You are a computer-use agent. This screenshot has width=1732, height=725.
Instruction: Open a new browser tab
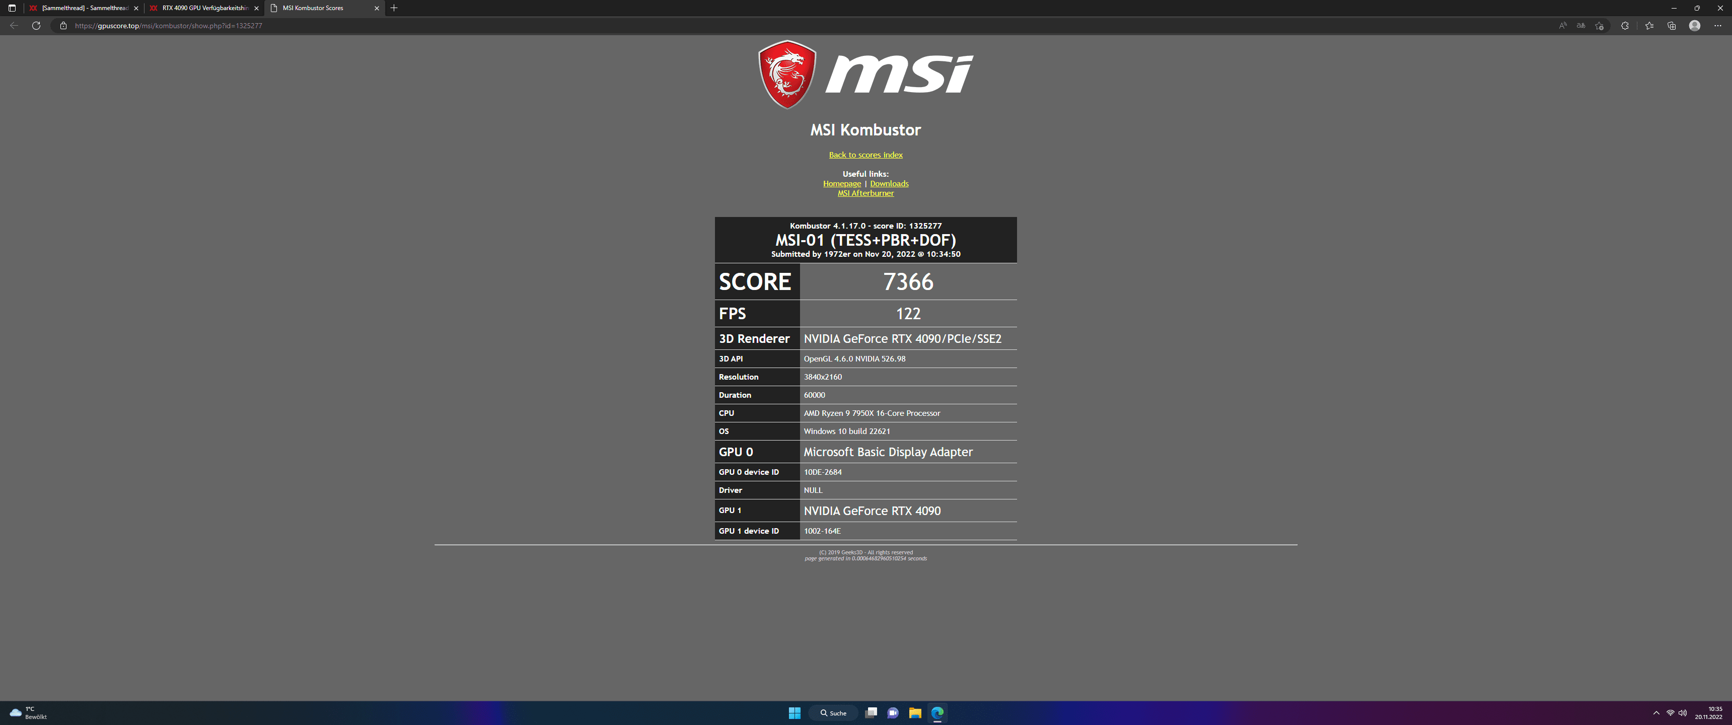pyautogui.click(x=394, y=8)
